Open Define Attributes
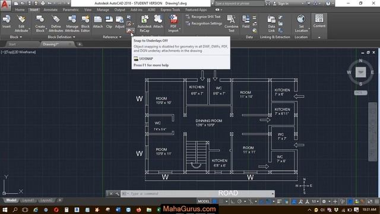 (x=56, y=23)
